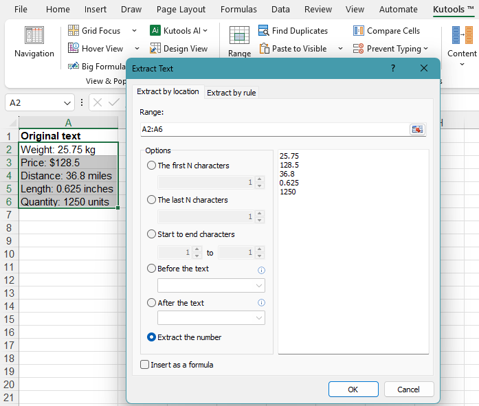Decrease last N characters stepper value
Screen dimensions: 479x406
pos(259,220)
